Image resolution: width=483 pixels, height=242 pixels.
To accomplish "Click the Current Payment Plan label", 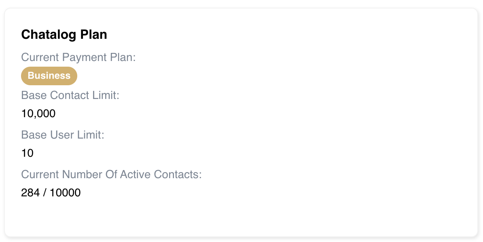I will (78, 57).
